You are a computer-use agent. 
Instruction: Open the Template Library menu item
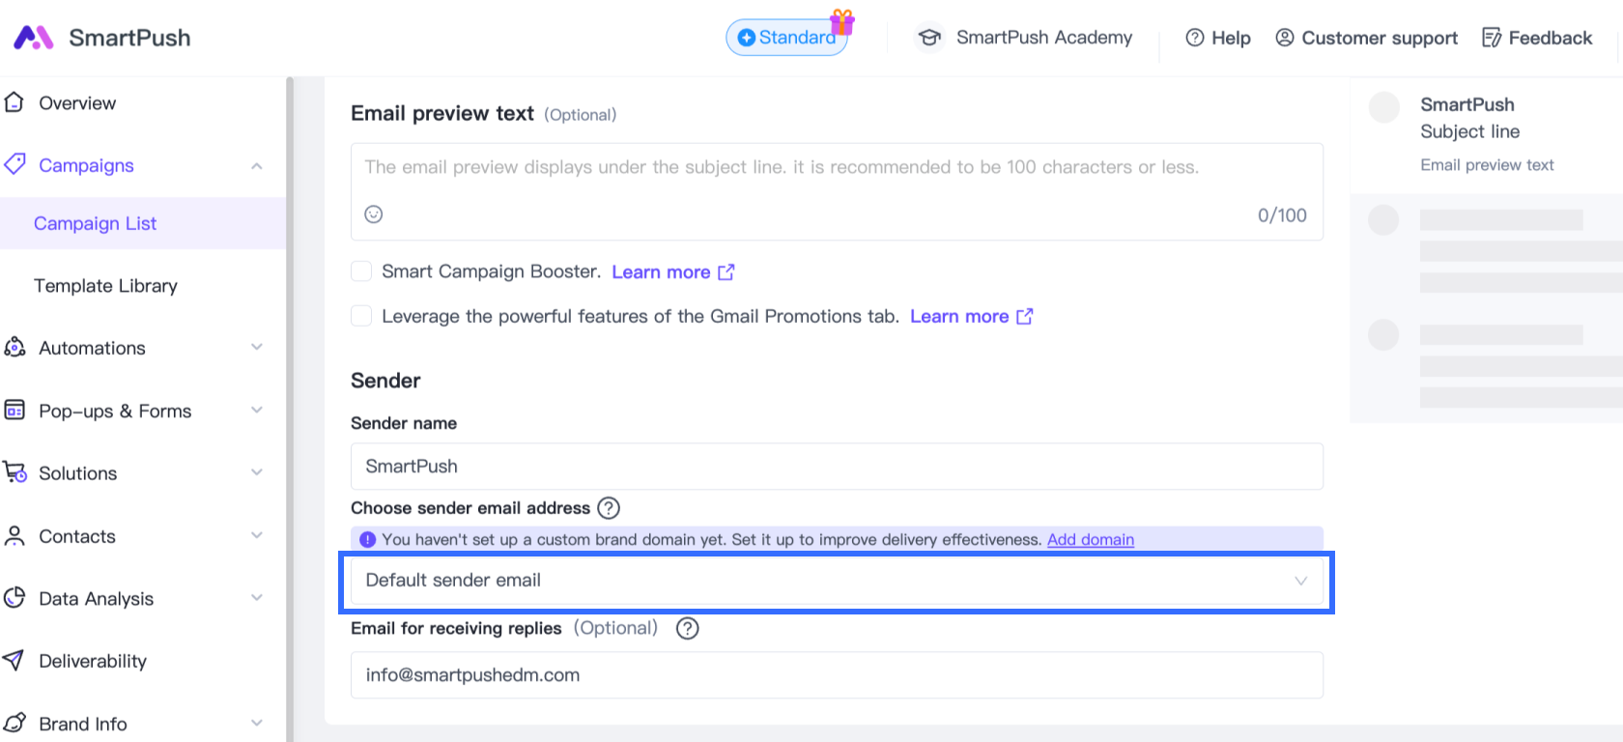pyautogui.click(x=106, y=286)
